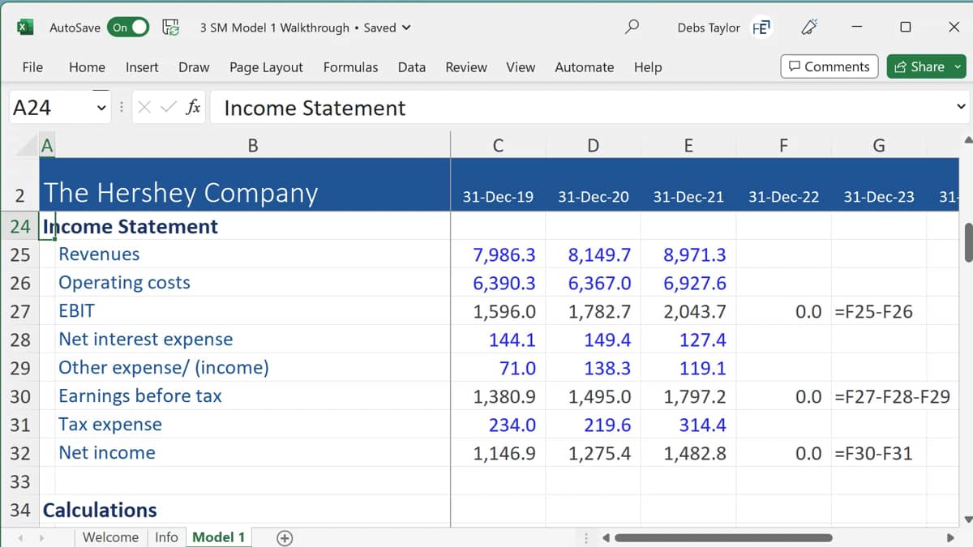973x547 pixels.
Task: Select column B header
Action: [252, 145]
